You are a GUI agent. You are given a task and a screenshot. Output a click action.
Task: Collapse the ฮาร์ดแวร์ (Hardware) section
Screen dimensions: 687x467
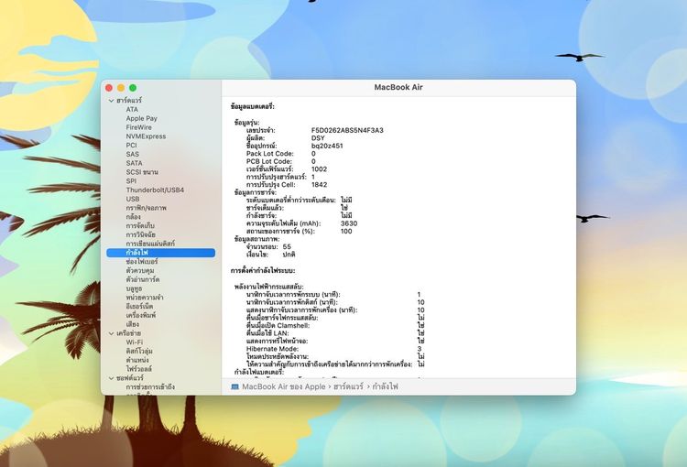[111, 100]
